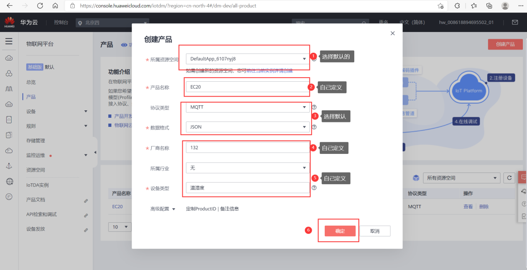Viewport: 527px width, 270px height.
Task: Click the 删除 link in the EC20 row
Action: click(484, 206)
